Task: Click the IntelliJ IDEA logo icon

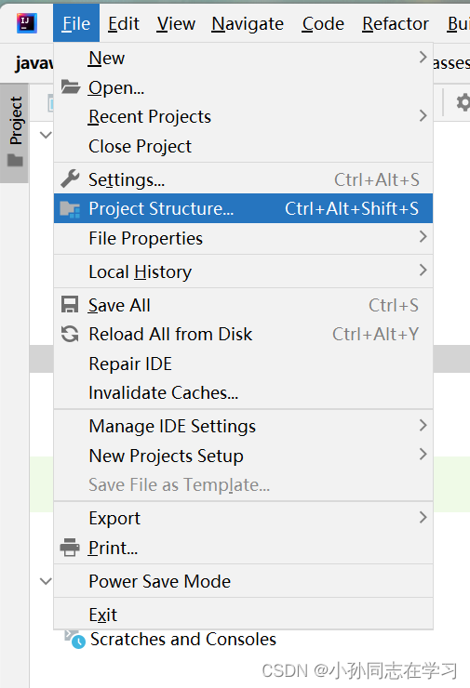Action: tap(27, 23)
